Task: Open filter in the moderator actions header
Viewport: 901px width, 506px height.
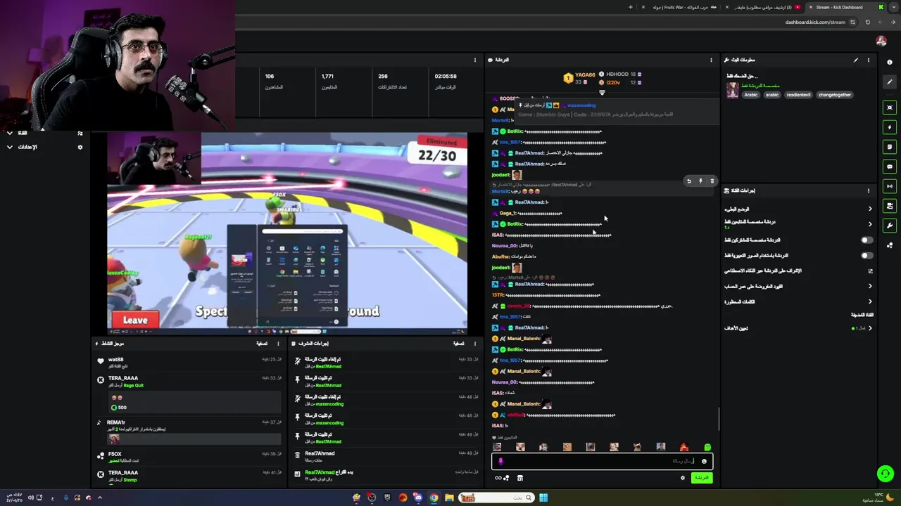Action: click(x=458, y=344)
